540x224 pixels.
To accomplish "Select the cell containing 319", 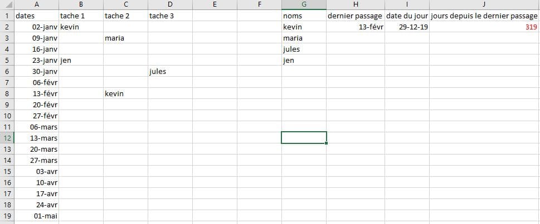I will 484,27.
